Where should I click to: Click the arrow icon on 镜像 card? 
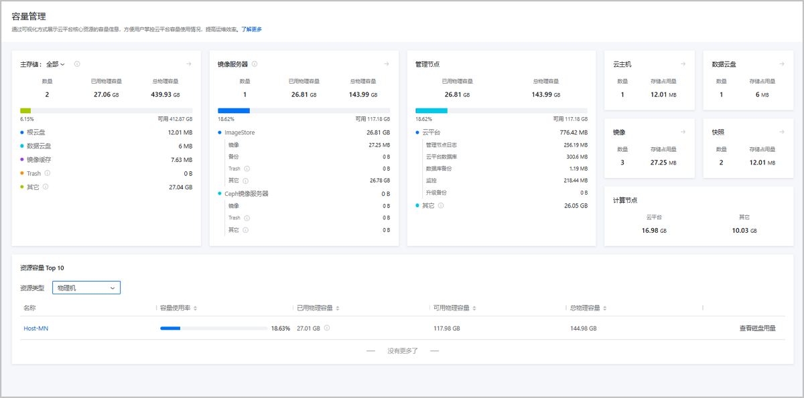tap(683, 132)
